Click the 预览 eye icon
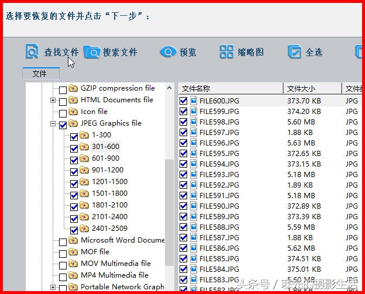Screen dimensions: 365x294 point(168,51)
